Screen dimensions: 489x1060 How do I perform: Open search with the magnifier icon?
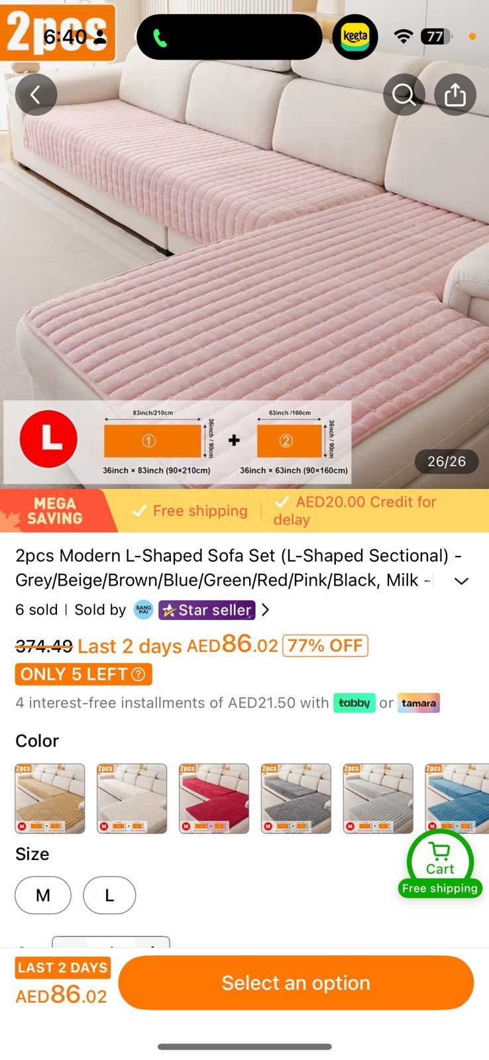(x=404, y=95)
